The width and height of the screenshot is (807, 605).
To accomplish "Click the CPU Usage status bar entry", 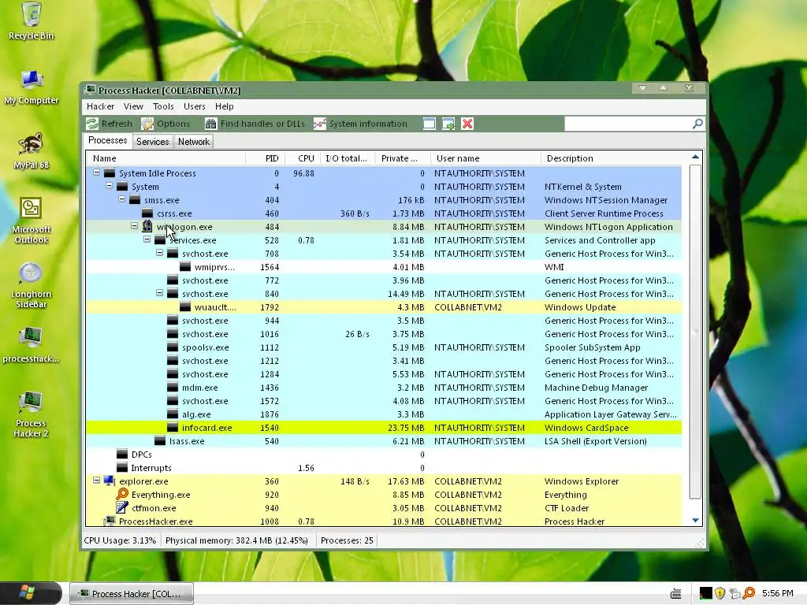I will (120, 540).
